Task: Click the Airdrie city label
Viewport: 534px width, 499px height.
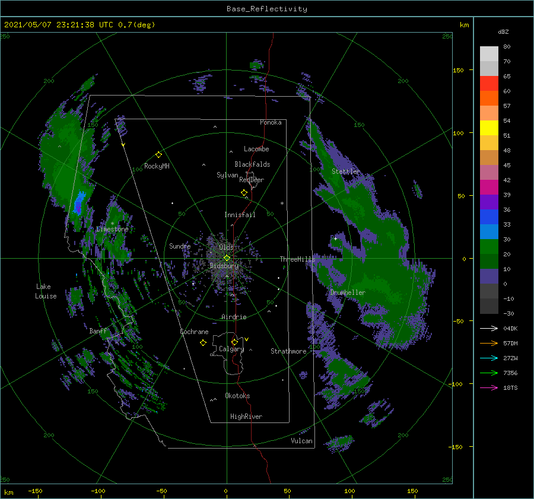Action: coord(234,317)
